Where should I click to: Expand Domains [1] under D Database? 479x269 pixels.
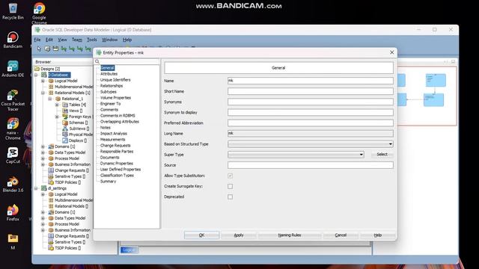pyautogui.click(x=43, y=146)
